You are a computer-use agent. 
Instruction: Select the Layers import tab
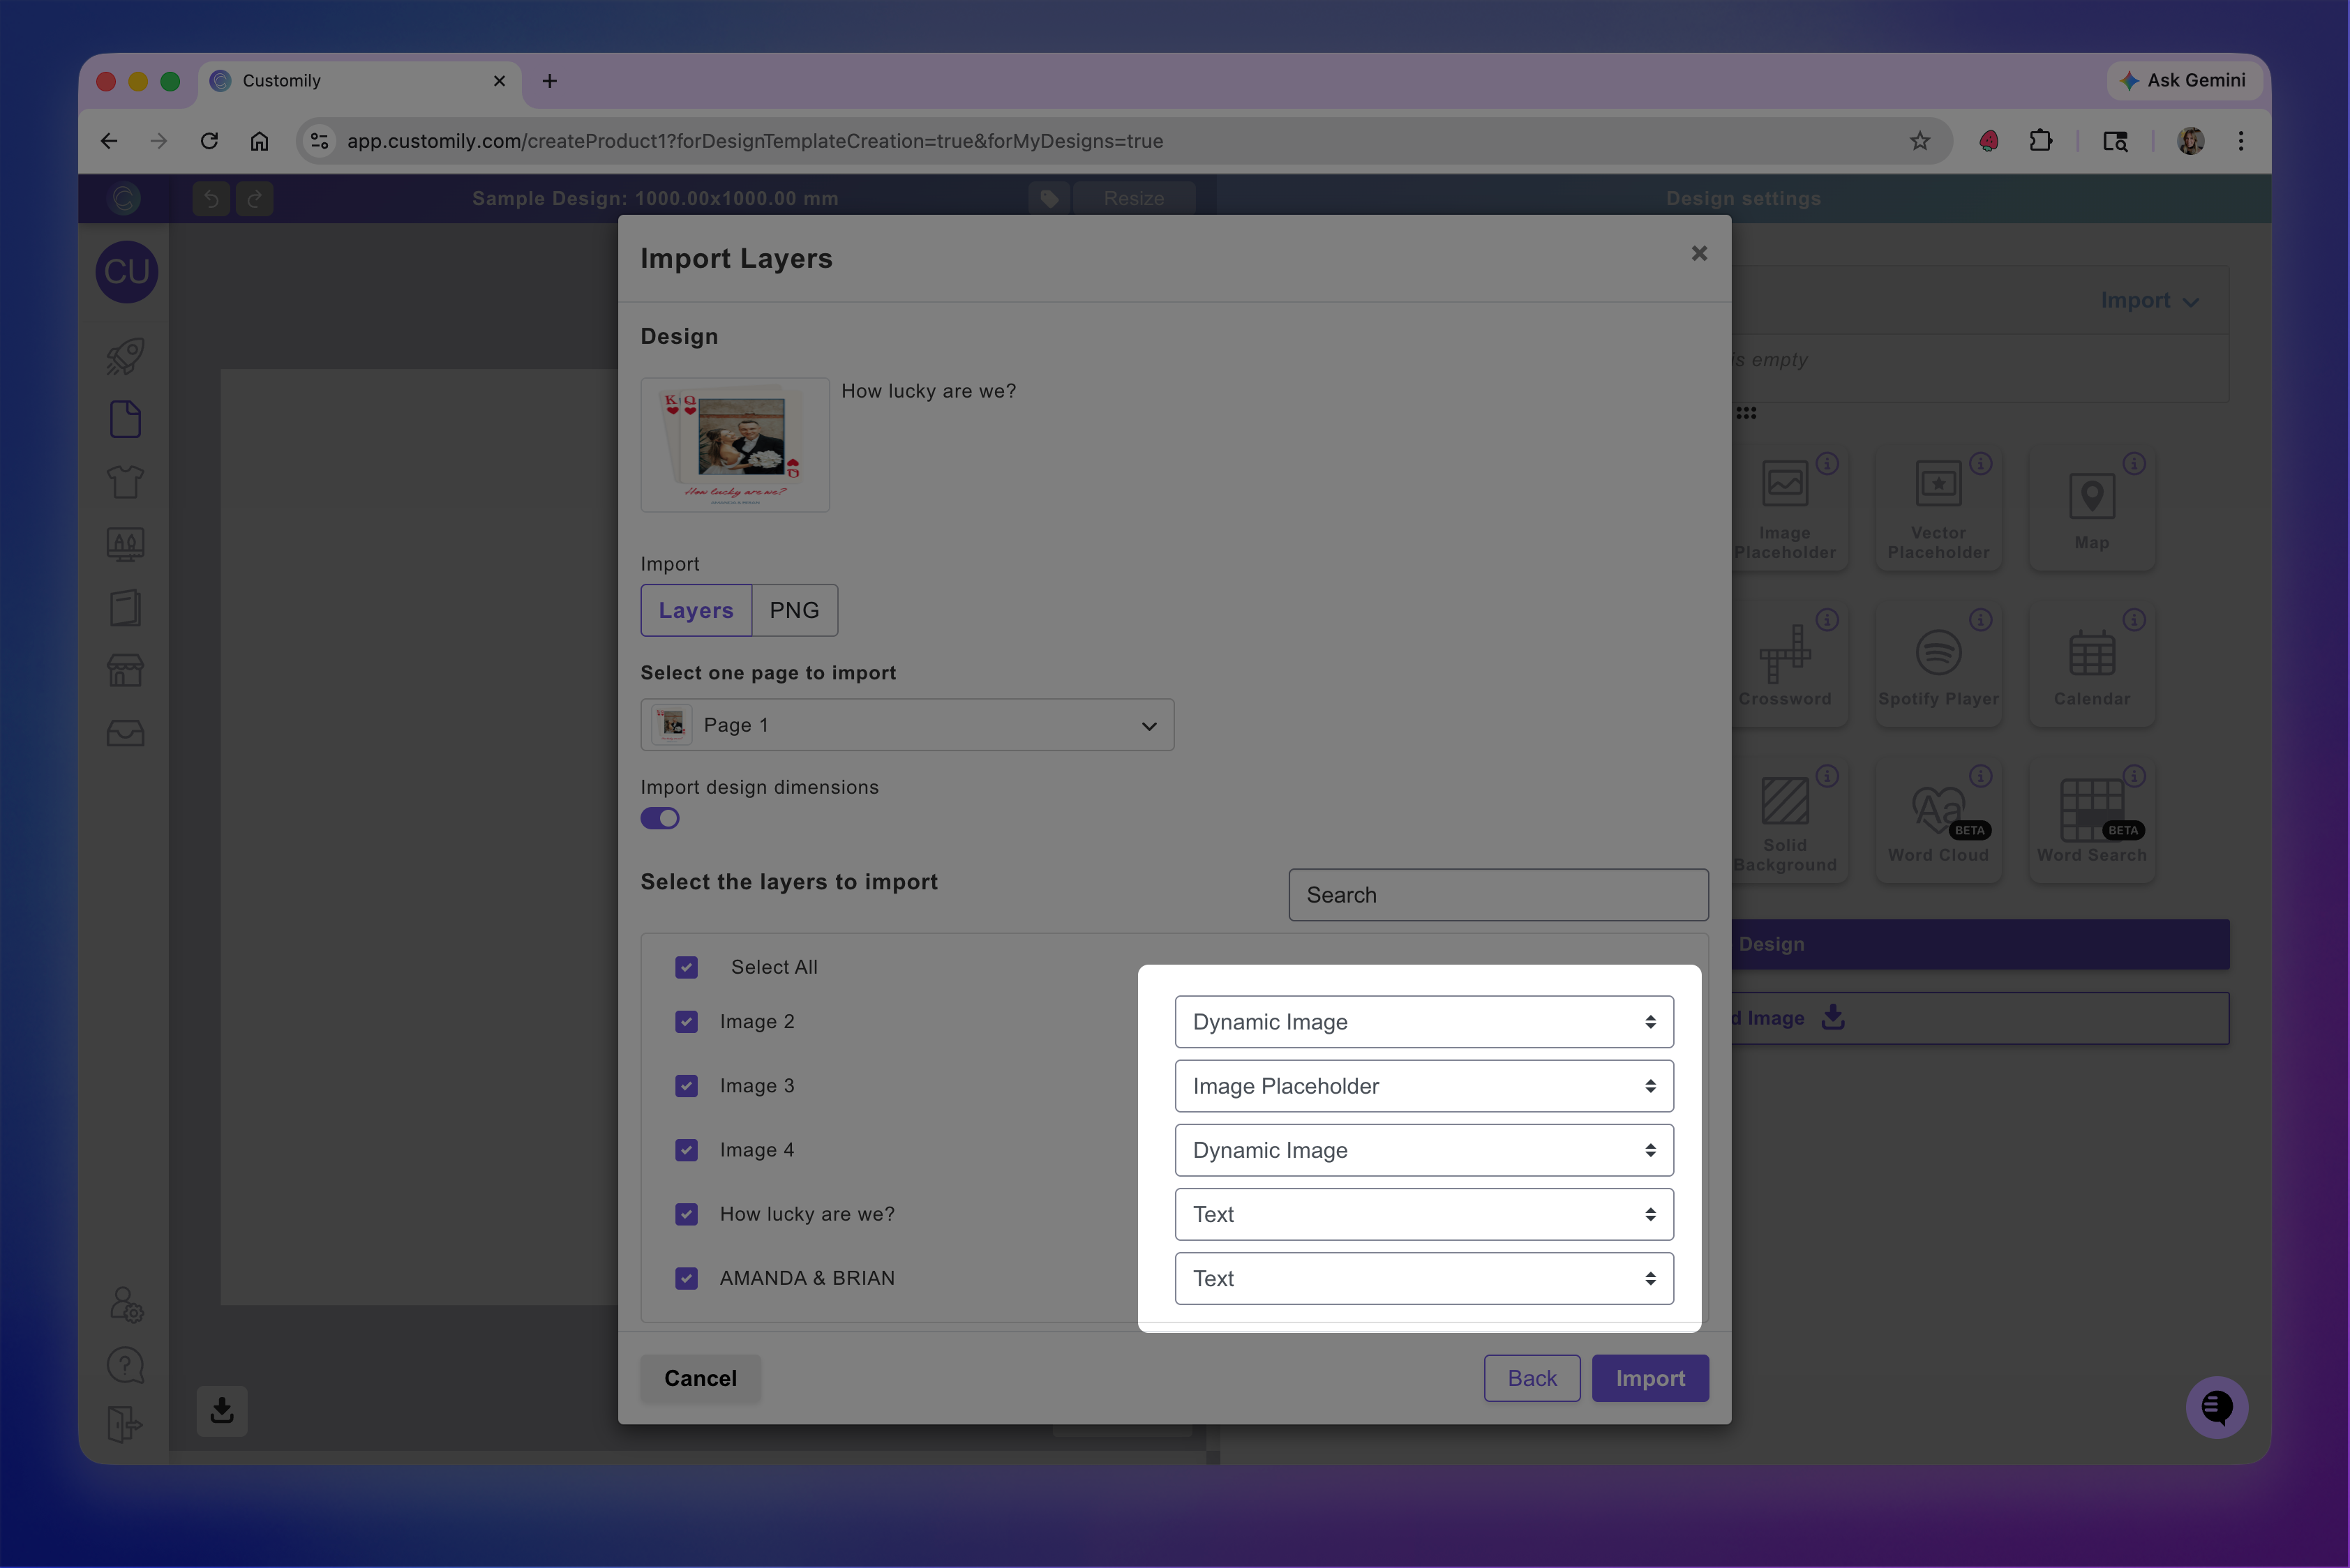695,610
